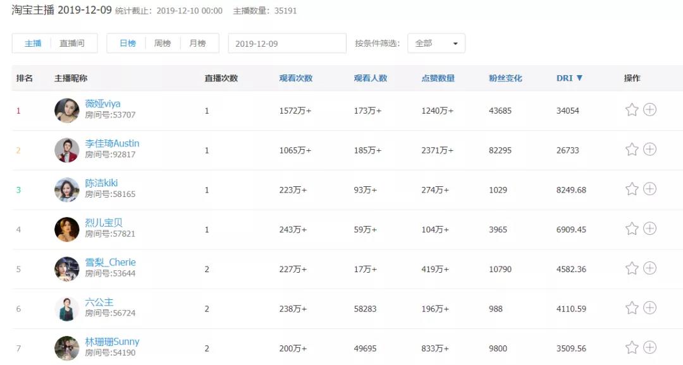683x365 pixels.
Task: Sort by 观看次数 column
Action: click(x=296, y=78)
